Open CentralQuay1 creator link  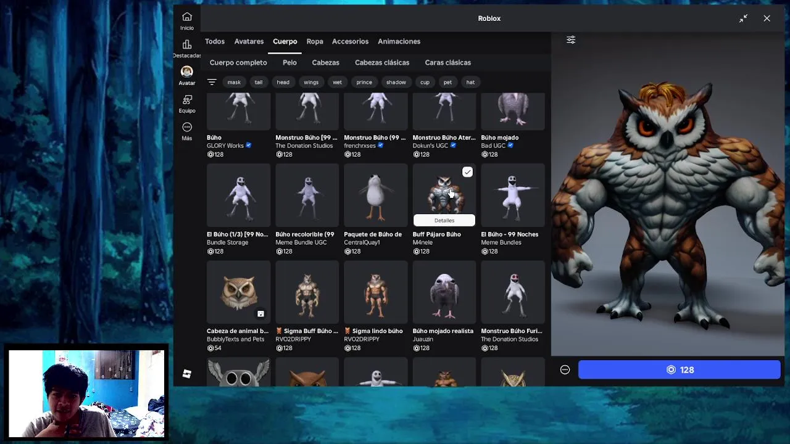(x=362, y=242)
